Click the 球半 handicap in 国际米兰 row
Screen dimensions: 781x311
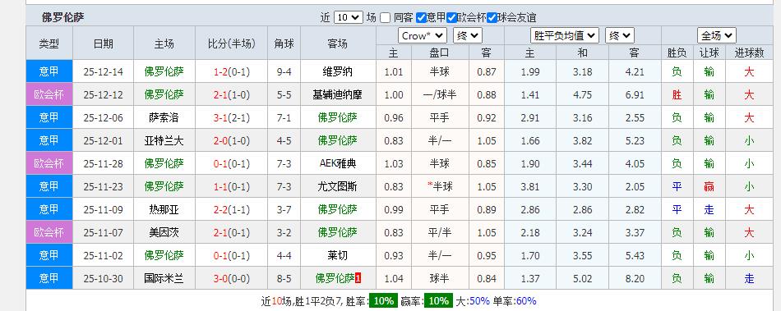point(439,279)
